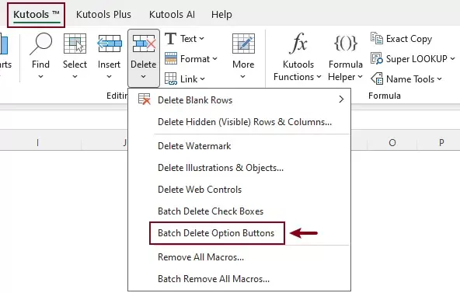Collapse the Delete dropdown arrow
This screenshot has width=460, height=293.
point(143,76)
